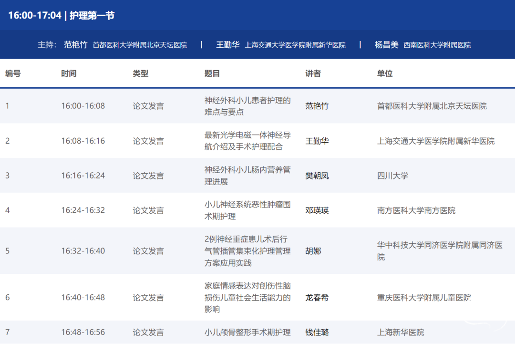
Task: Click speaker name 胡娜
Action: click(313, 251)
